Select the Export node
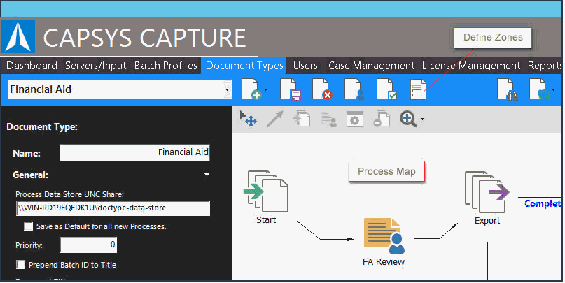This screenshot has height=283, width=565. (487, 198)
